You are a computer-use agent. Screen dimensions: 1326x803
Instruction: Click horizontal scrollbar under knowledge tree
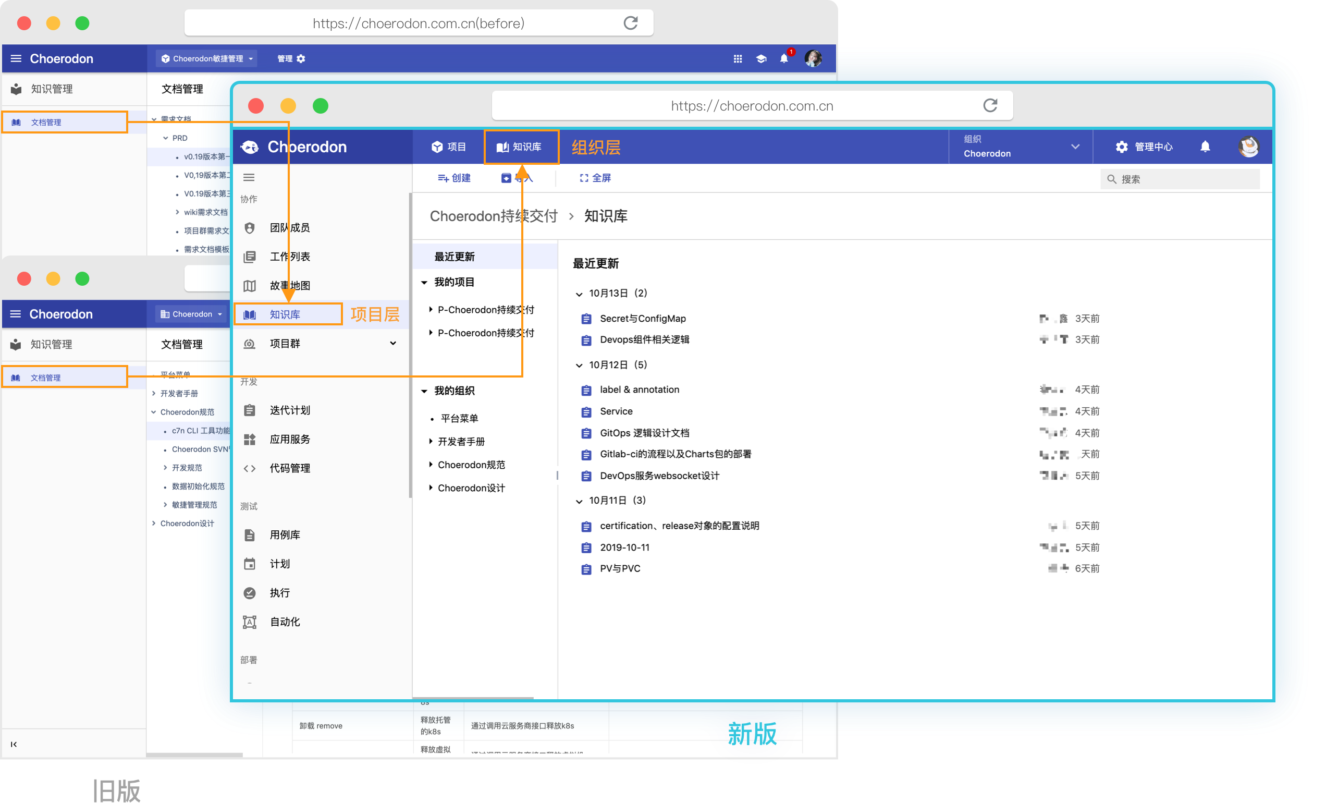coord(473,698)
